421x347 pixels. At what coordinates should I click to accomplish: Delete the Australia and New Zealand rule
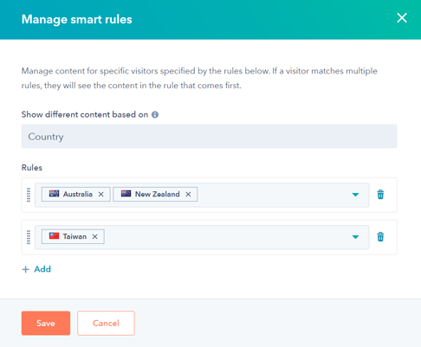380,195
